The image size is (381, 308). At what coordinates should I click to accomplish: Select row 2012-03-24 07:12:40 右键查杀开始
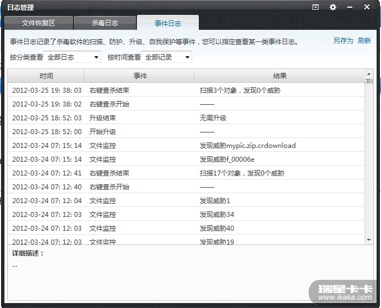[186, 187]
